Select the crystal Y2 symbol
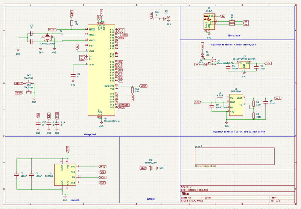The width and height of the screenshot is (301, 209). pos(47,38)
